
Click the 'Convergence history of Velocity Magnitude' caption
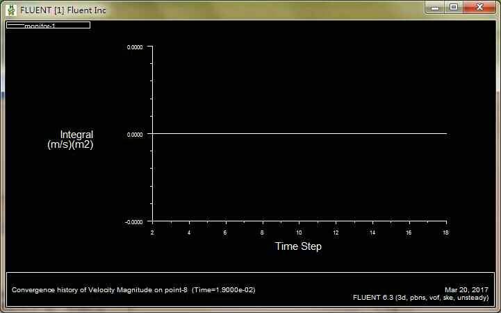[133, 290]
